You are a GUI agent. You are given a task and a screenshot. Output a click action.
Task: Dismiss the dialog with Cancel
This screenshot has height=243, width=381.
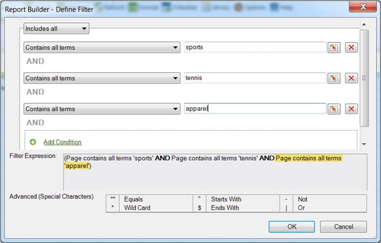(x=344, y=227)
